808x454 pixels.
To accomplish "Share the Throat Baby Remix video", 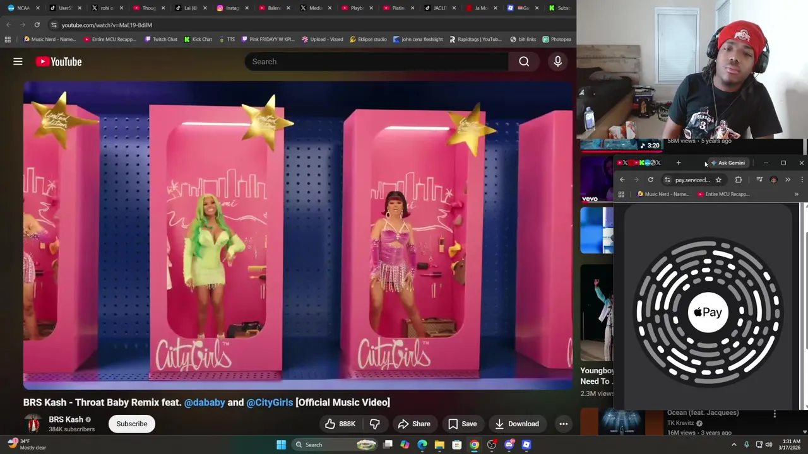I will click(x=414, y=424).
